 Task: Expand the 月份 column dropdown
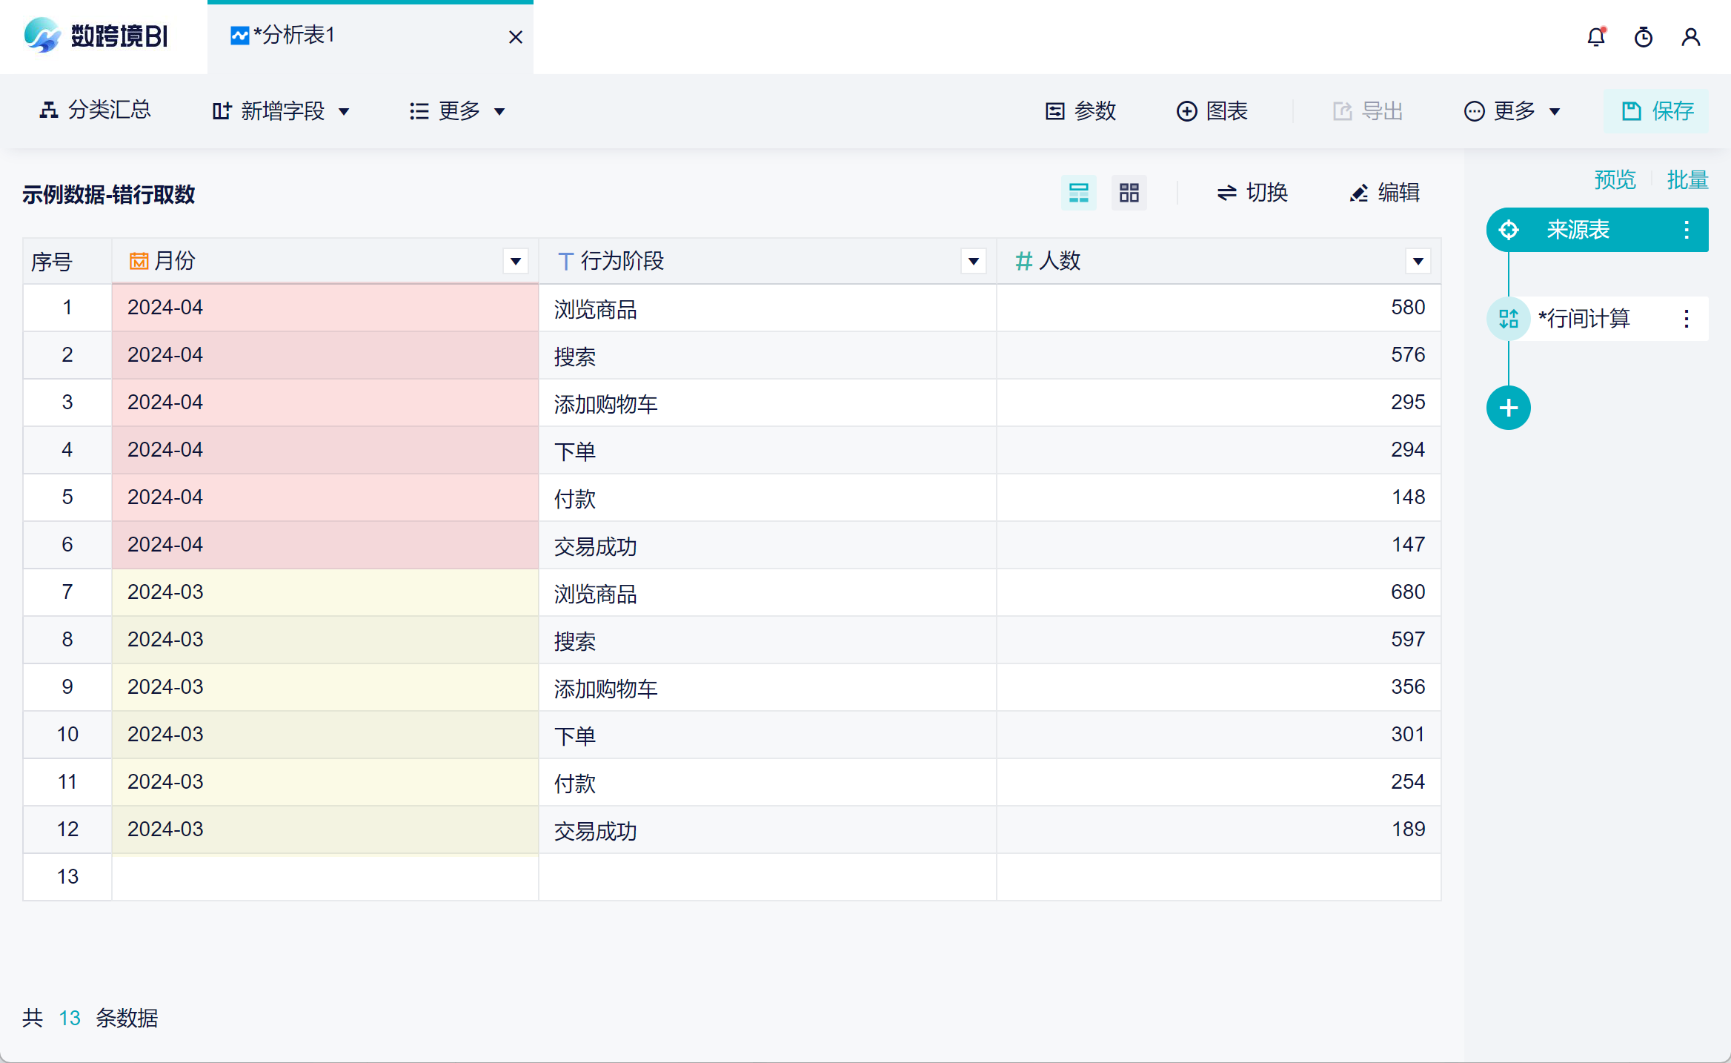[x=516, y=261]
